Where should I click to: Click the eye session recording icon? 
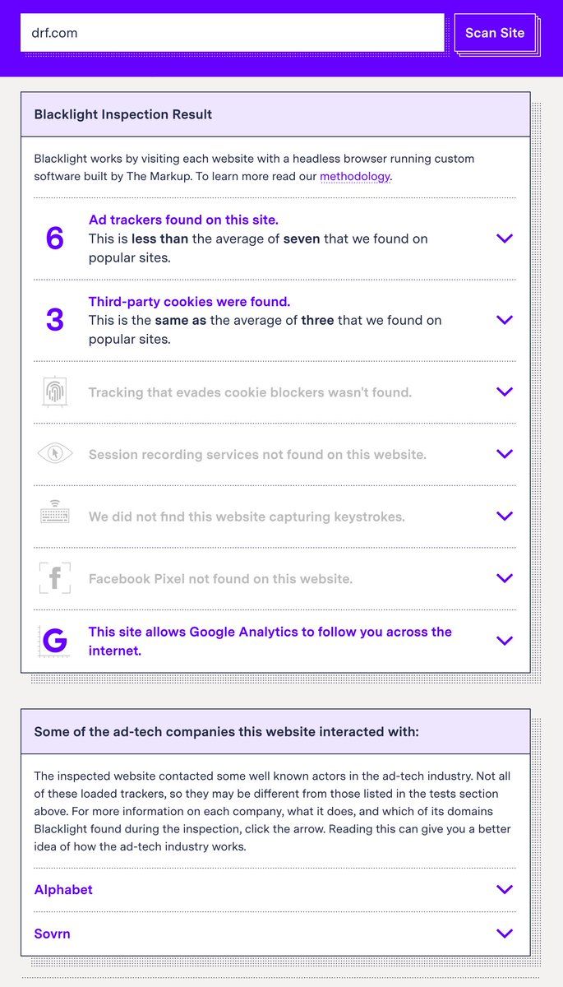54,454
